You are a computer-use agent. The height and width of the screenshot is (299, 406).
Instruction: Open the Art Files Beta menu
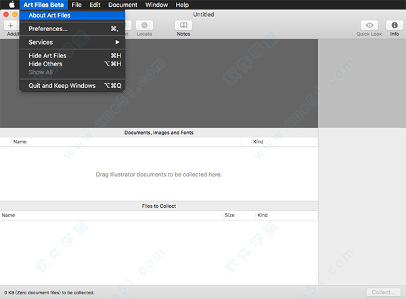43,5
